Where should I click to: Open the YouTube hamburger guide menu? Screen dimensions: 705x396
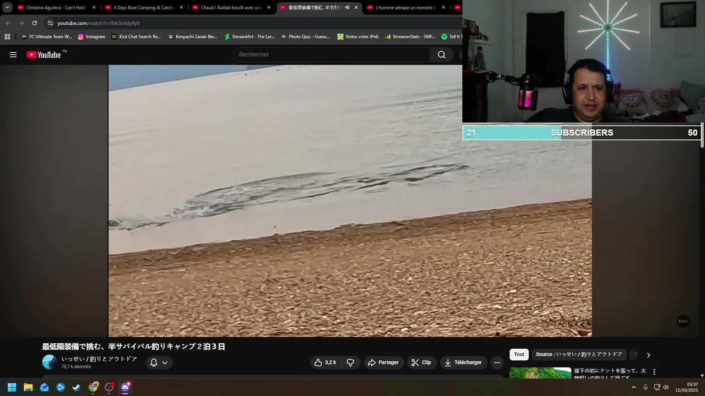coord(13,54)
